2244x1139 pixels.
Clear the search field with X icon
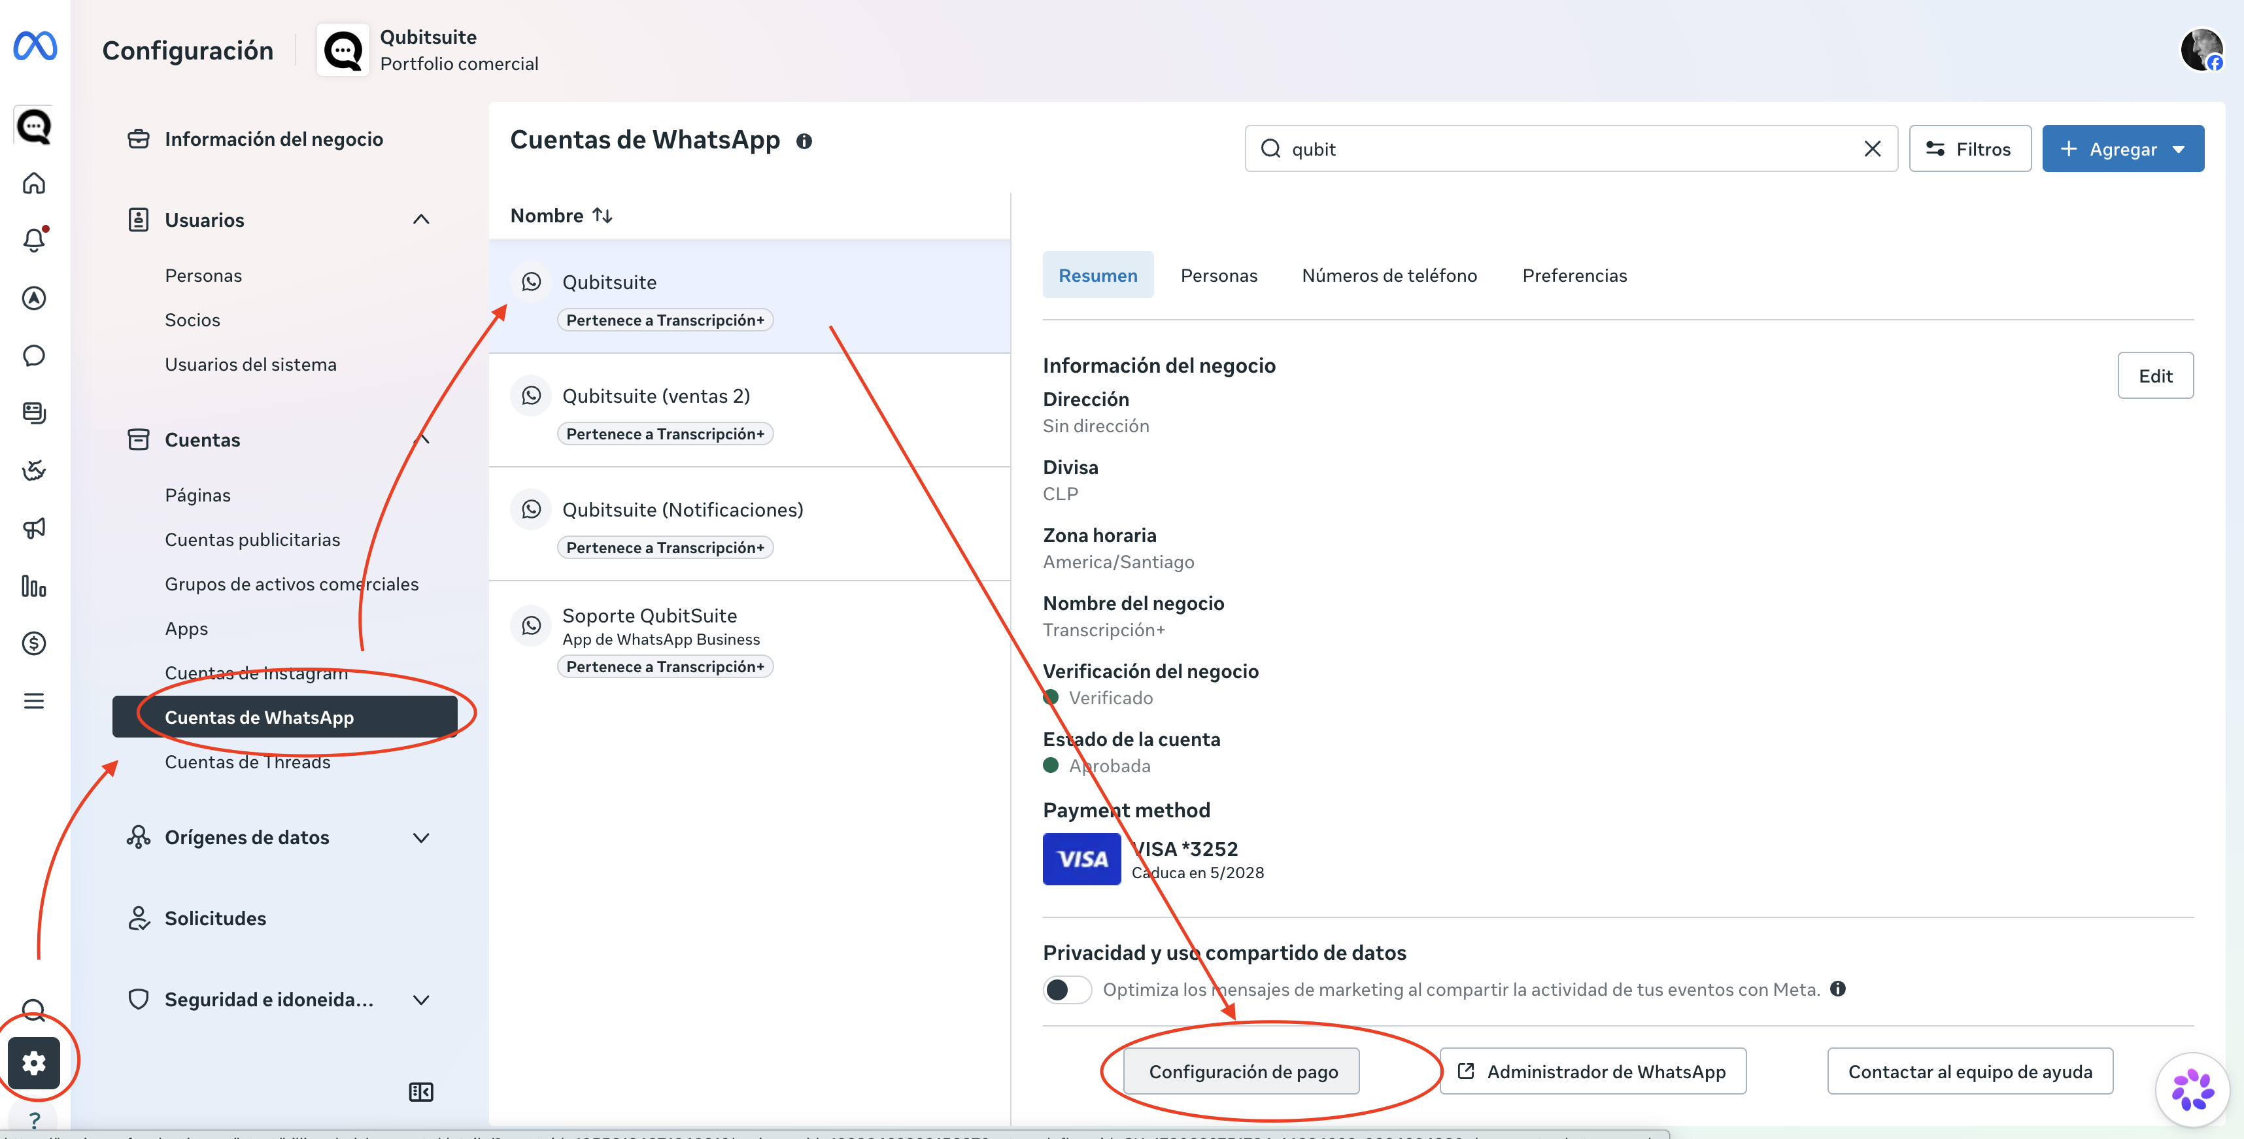1872,149
